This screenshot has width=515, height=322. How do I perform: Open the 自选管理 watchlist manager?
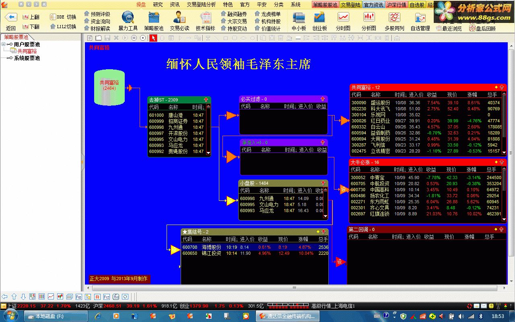420,17
